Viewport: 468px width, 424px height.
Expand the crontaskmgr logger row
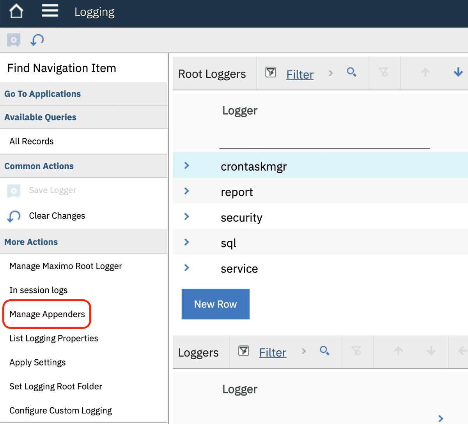coord(186,165)
